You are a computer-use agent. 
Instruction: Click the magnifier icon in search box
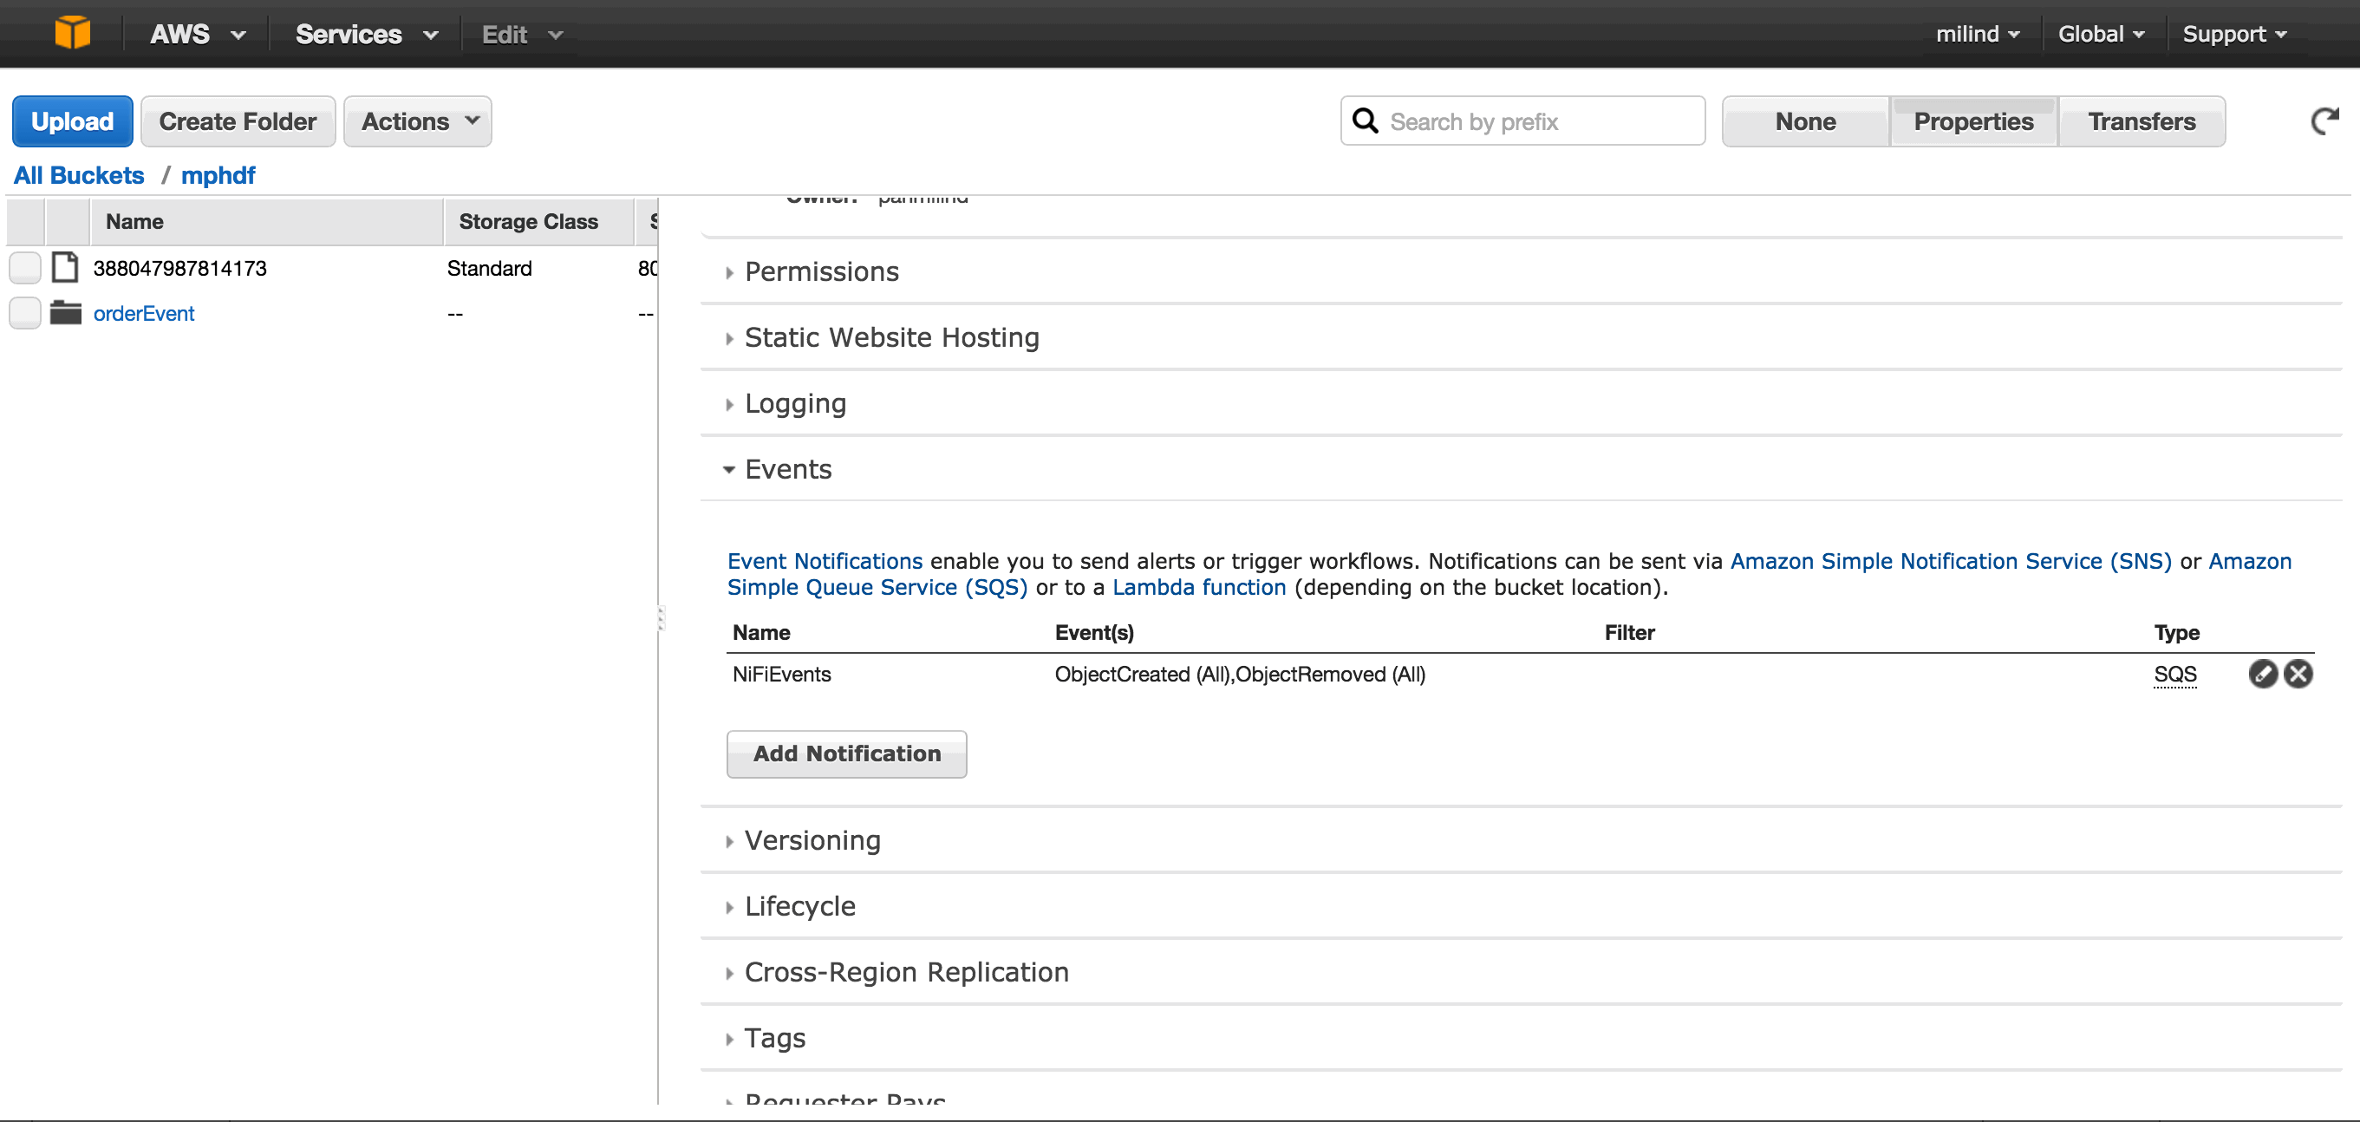click(x=1365, y=121)
